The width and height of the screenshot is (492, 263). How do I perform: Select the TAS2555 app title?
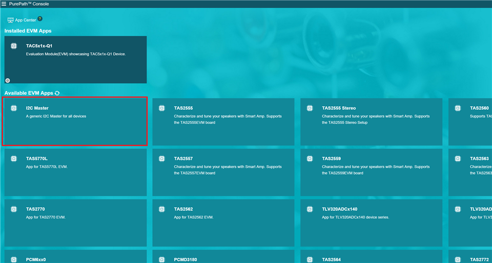183,108
